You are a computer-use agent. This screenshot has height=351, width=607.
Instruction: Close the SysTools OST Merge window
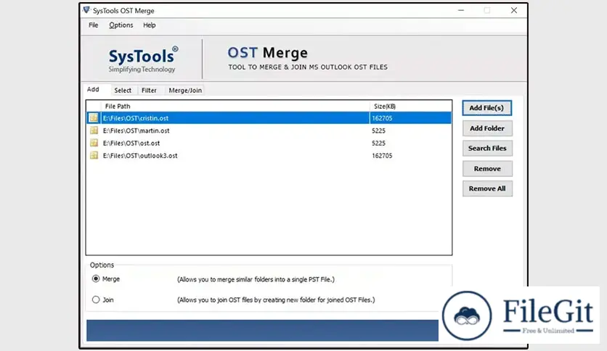[514, 10]
